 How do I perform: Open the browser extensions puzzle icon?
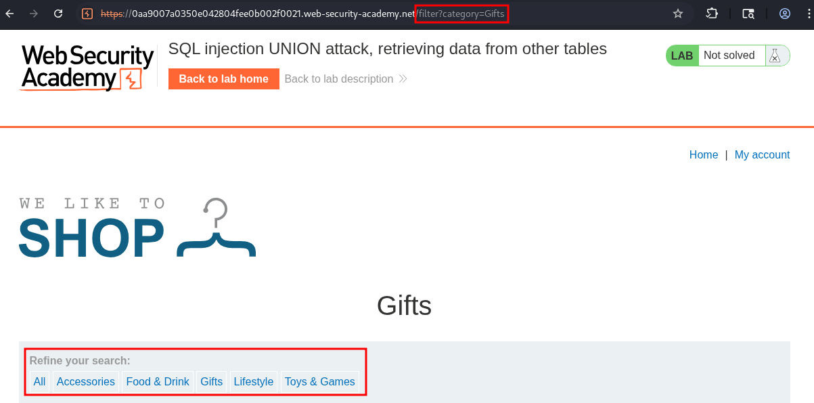click(x=712, y=14)
